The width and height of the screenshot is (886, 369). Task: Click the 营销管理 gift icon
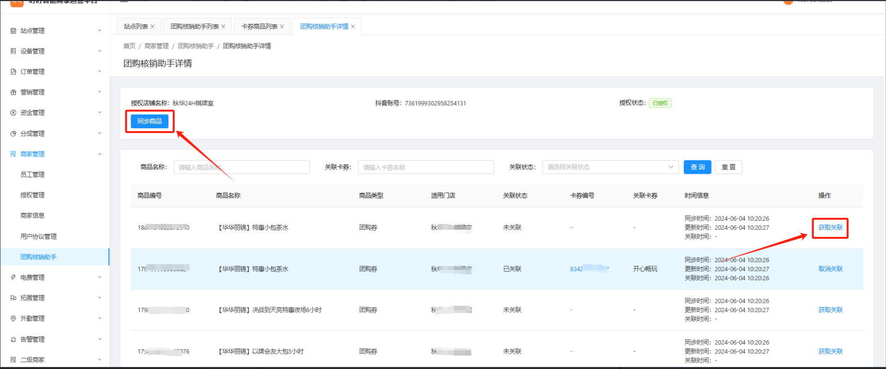tap(13, 92)
